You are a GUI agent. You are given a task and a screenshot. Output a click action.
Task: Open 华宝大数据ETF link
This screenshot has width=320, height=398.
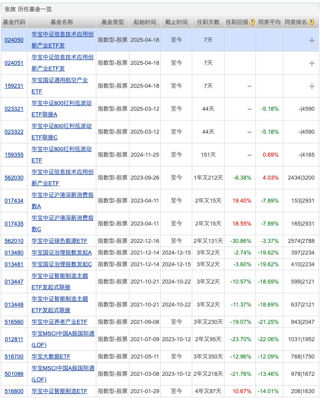pos(51,357)
